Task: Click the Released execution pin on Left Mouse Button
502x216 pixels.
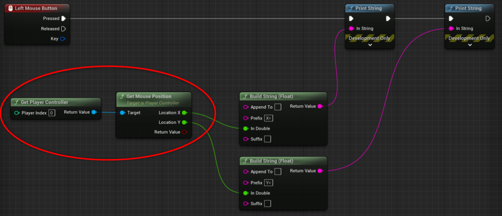Action: click(x=63, y=29)
